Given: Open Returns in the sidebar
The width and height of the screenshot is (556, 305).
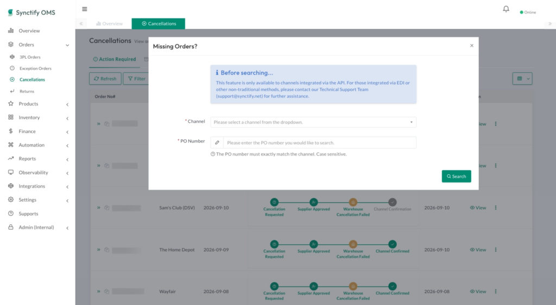Looking at the screenshot, I should pos(27,91).
